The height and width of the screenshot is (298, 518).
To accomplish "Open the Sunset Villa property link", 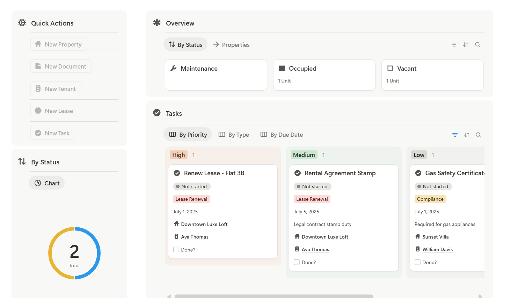I will 435,237.
